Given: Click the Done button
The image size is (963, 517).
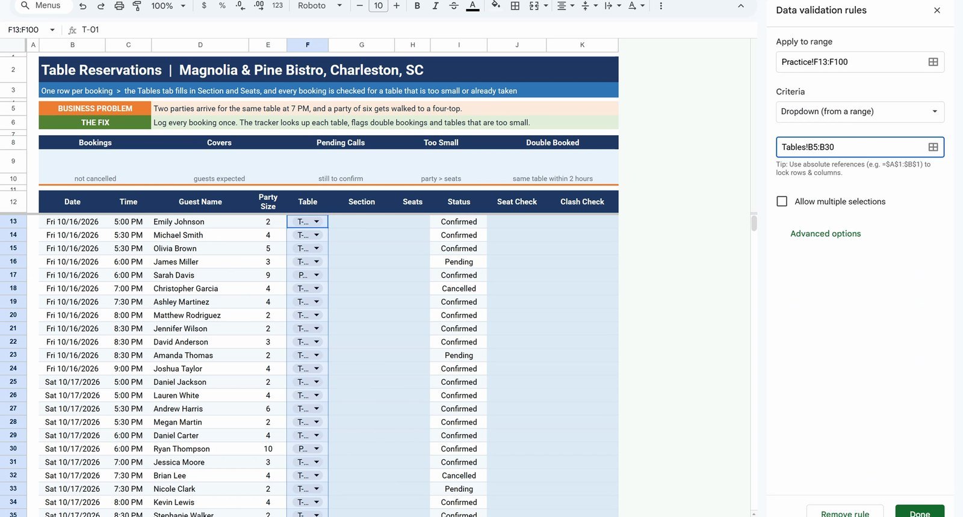Looking at the screenshot, I should [920, 512].
